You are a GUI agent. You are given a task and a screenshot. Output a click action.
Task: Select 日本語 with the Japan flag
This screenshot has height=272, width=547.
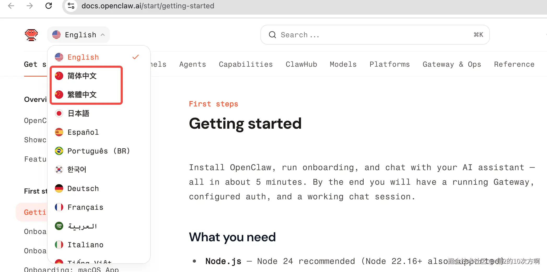tap(99, 113)
